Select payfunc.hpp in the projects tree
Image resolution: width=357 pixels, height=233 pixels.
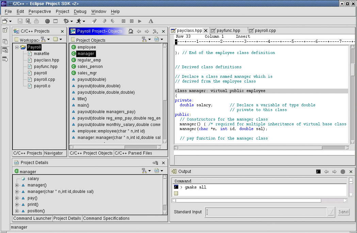point(46,67)
